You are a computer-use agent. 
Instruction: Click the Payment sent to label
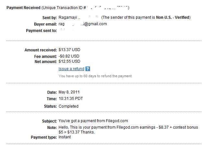(41, 31)
